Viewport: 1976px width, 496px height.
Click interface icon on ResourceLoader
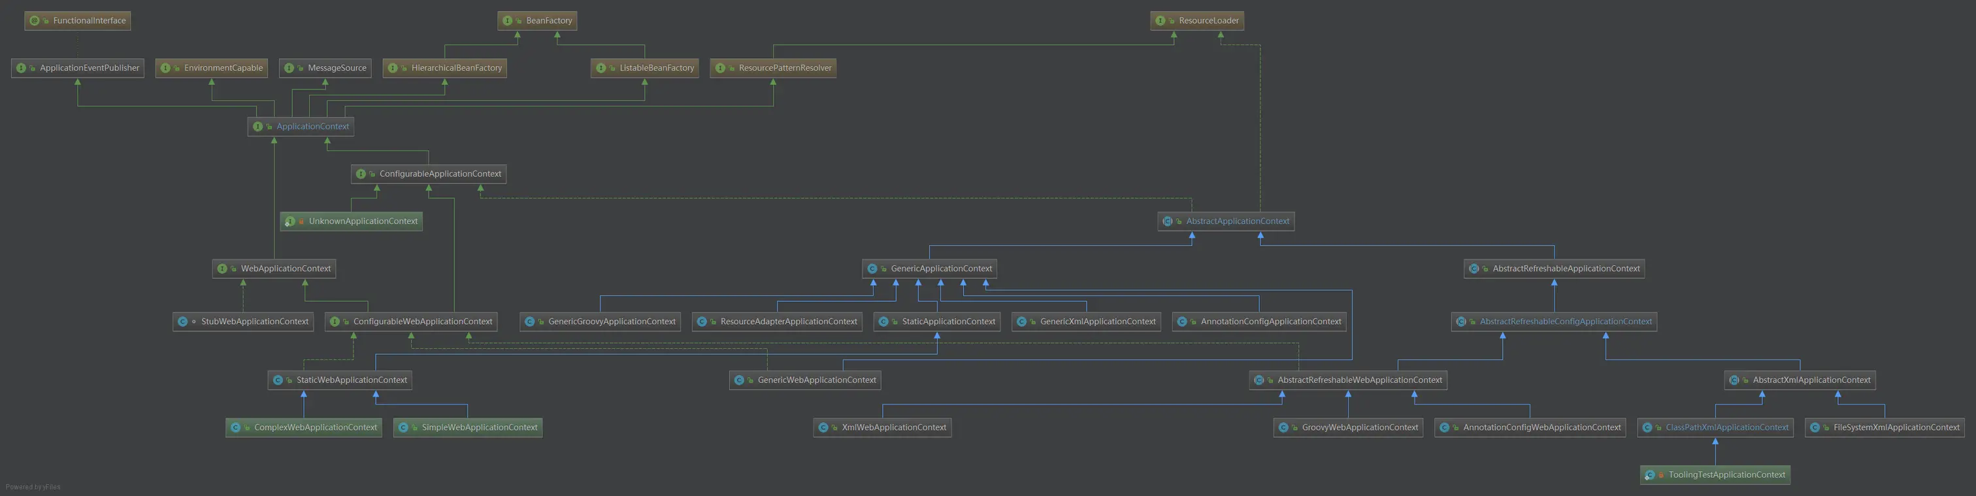[x=1161, y=21]
